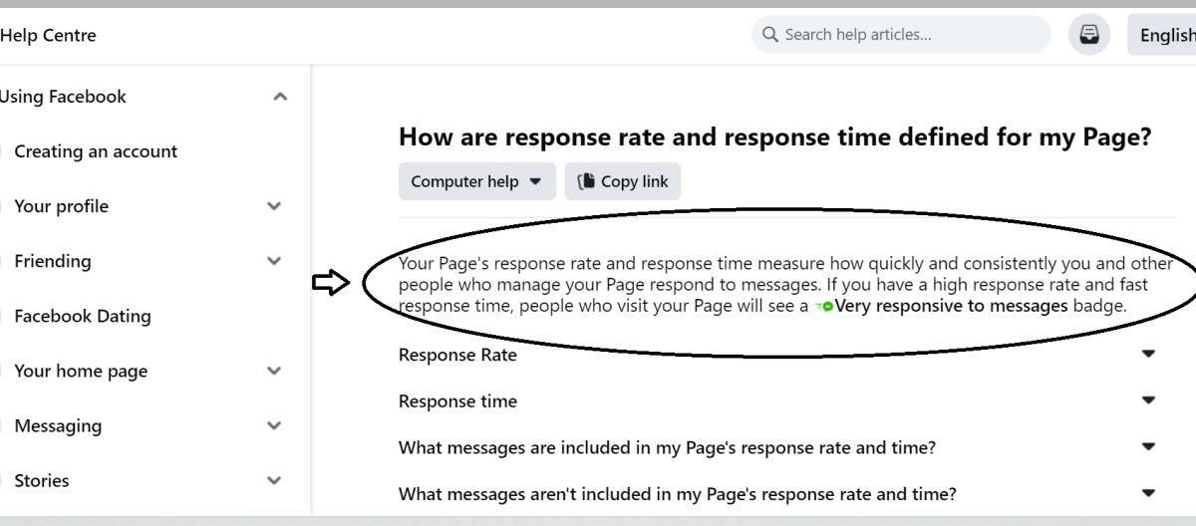1196x526 pixels.
Task: Expand the Stories chevron
Action: coord(275,480)
